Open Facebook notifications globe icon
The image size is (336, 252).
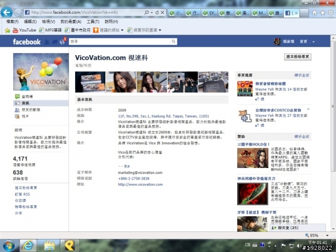[x=62, y=42]
